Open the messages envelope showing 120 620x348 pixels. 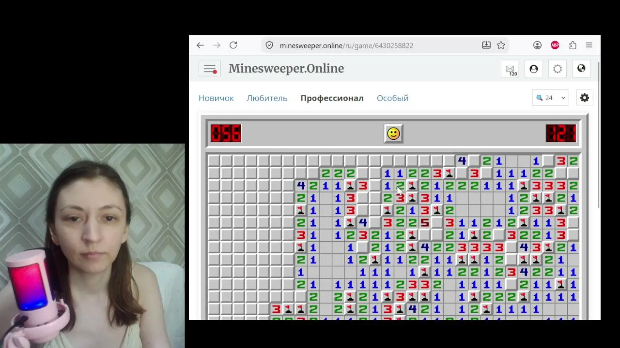point(510,69)
